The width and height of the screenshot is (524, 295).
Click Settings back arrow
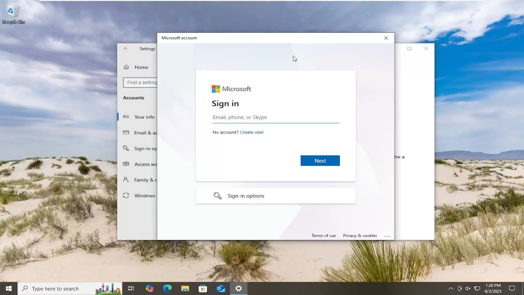pyautogui.click(x=126, y=48)
